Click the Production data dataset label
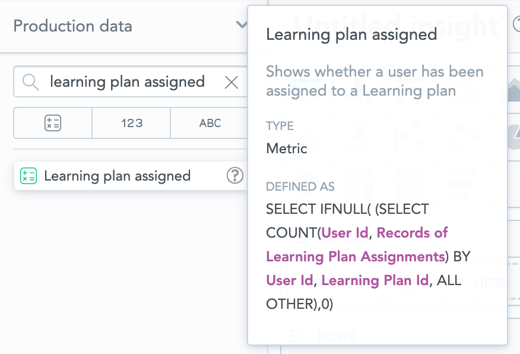Image resolution: width=520 pixels, height=354 pixels. click(72, 26)
